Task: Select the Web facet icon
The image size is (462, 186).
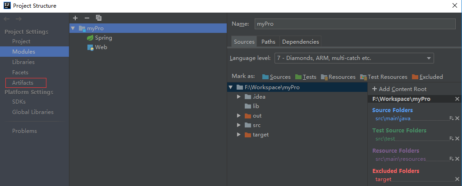Action: (91, 47)
